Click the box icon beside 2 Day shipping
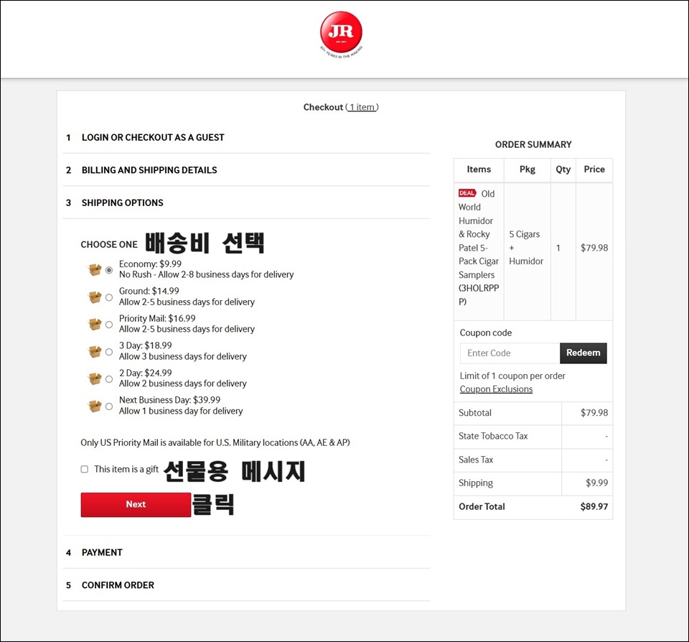Viewport: 689px width, 642px height. tap(95, 379)
